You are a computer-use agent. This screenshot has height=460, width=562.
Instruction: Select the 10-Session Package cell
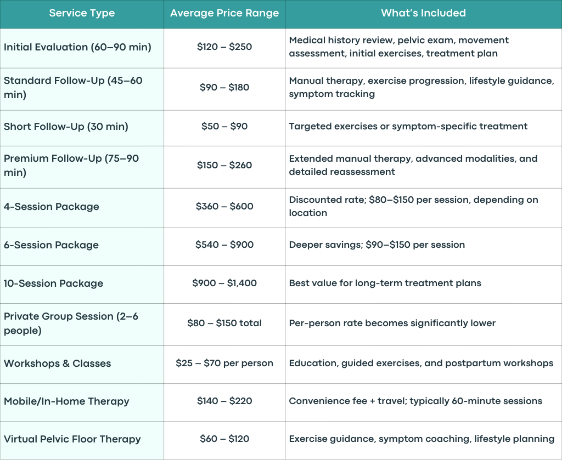[82, 285]
